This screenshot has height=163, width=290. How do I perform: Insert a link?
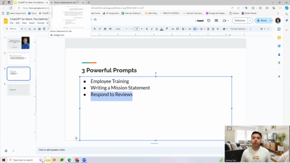click(173, 29)
